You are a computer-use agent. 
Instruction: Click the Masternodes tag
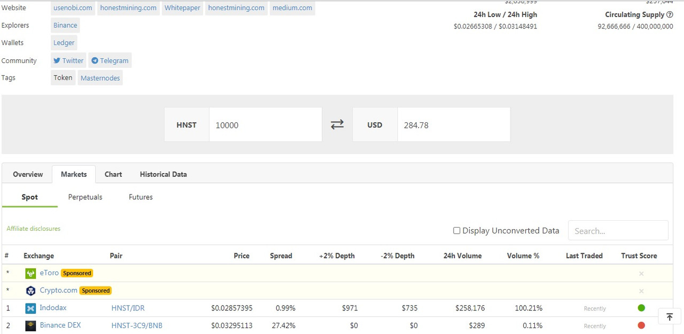pyautogui.click(x=100, y=78)
